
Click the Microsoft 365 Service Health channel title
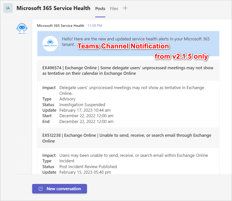(x=54, y=8)
